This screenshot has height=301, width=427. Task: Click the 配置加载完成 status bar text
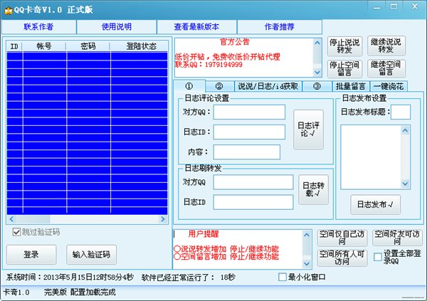[93, 292]
